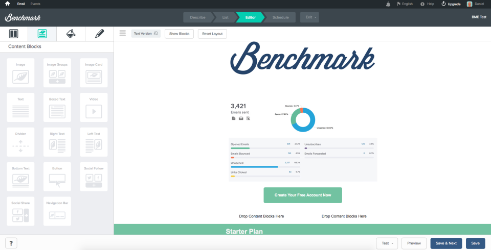This screenshot has width=491, height=250.
Task: Click the English language flag icon
Action: [398, 4]
